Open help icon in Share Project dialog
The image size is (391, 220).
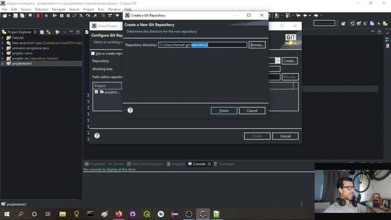97,136
